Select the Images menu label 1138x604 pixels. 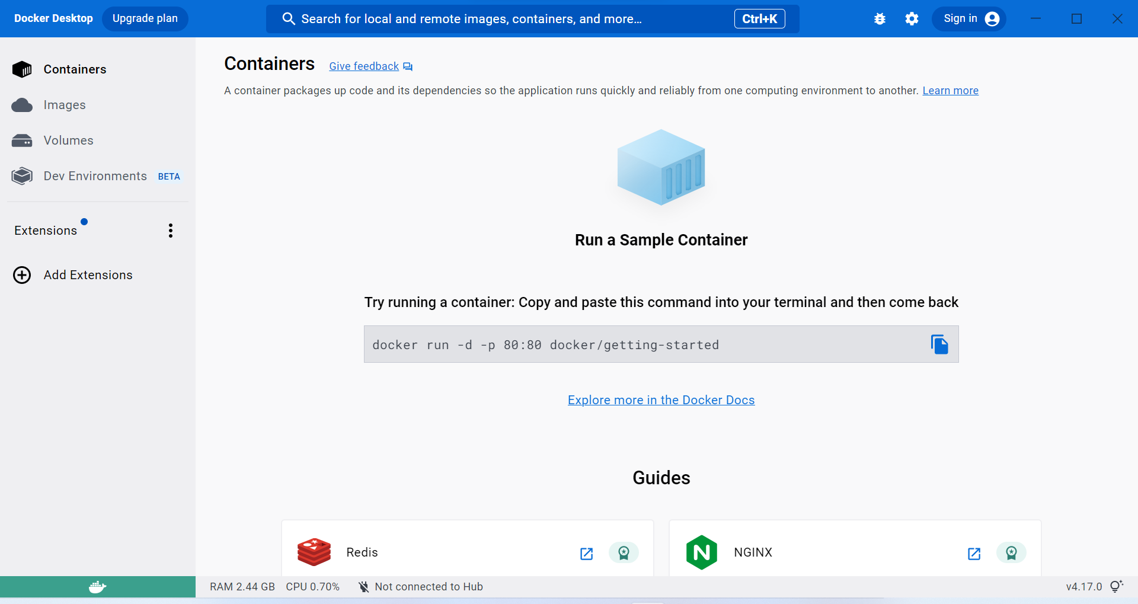[x=65, y=105]
